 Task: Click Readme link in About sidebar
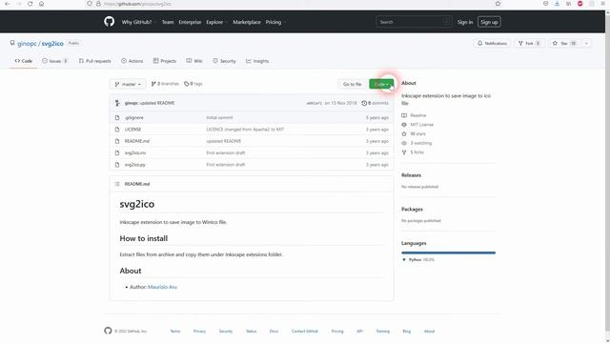pos(414,115)
